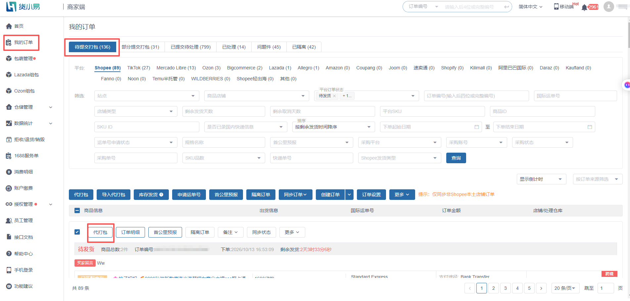This screenshot has height=301, width=630.
Task: Click the 平台SKU input field
Action: [432, 111]
